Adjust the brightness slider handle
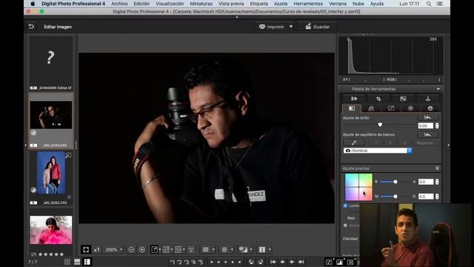 click(x=380, y=125)
